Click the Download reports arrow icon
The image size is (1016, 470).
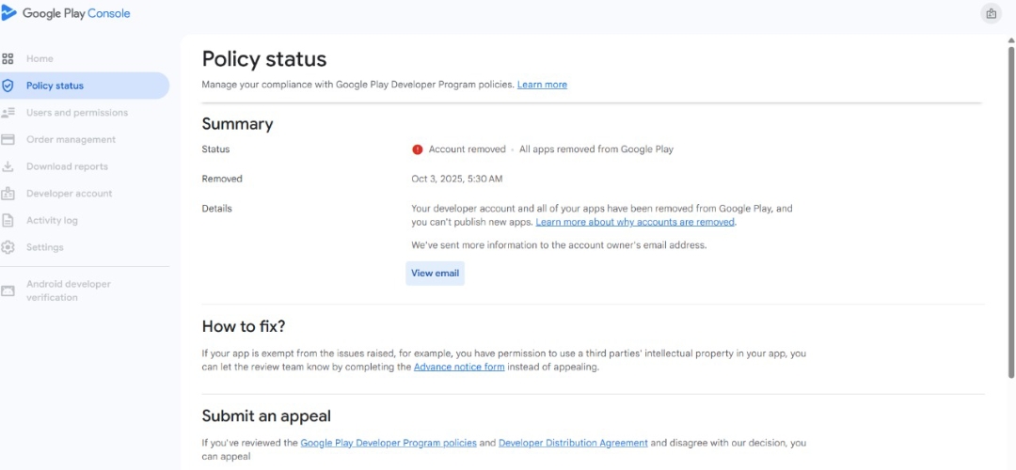tap(8, 166)
